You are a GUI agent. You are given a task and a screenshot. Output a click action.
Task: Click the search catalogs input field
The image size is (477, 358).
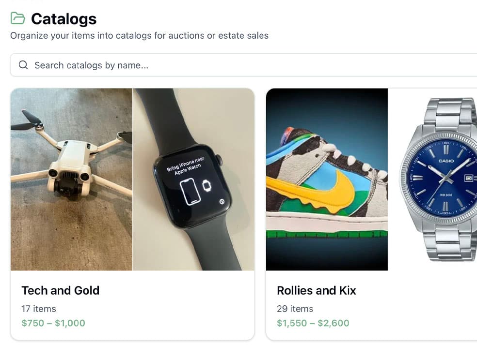145,64
